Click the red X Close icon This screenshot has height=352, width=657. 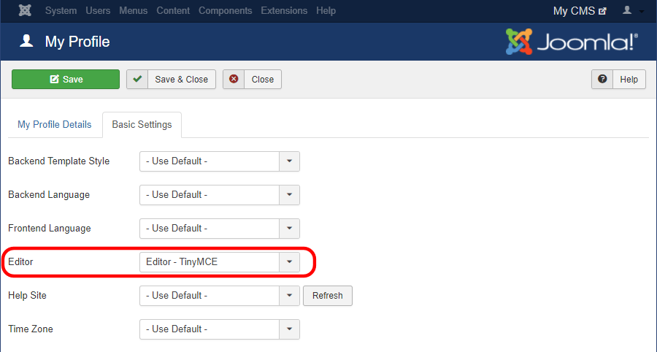point(234,79)
